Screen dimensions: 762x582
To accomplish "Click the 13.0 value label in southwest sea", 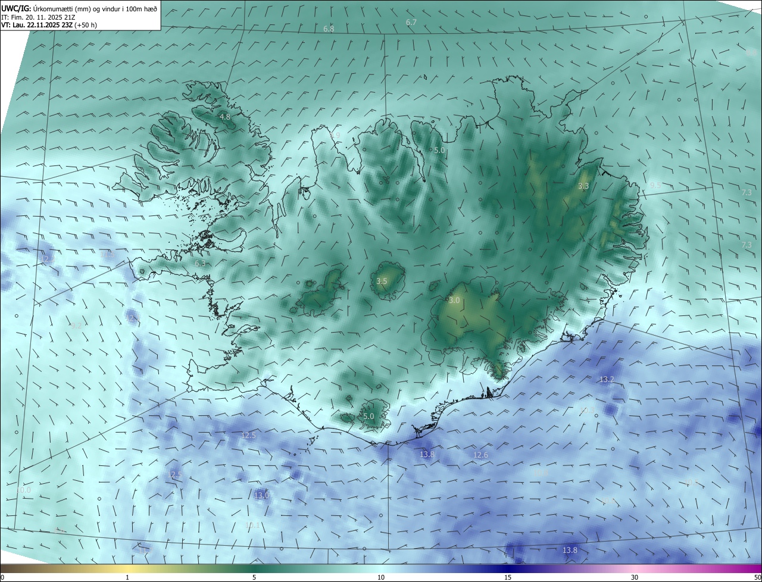I will pos(262,495).
